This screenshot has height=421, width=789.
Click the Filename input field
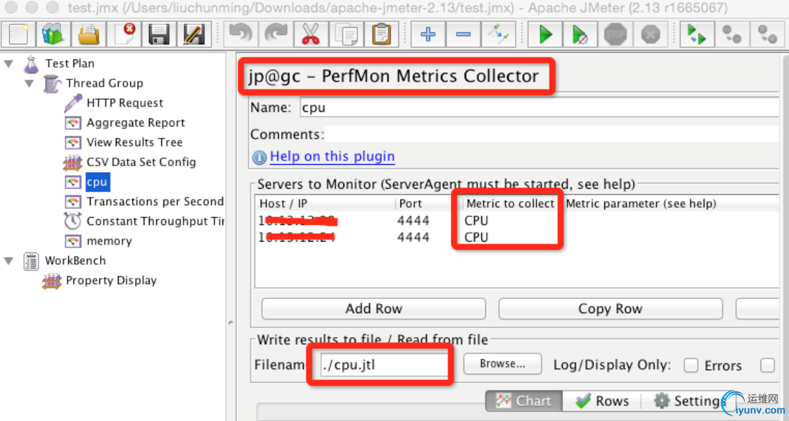383,365
